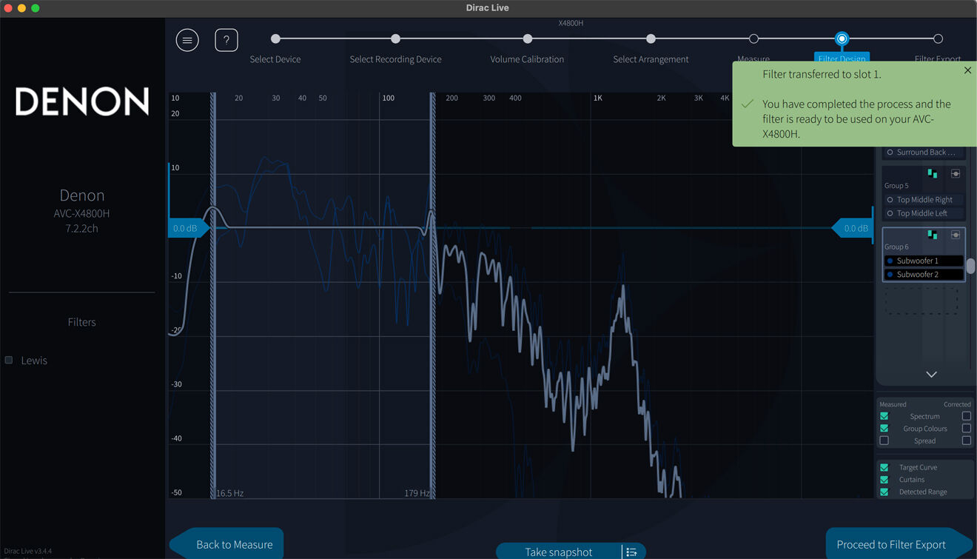Open the snapshot list icon
The height and width of the screenshot is (559, 977).
click(631, 552)
